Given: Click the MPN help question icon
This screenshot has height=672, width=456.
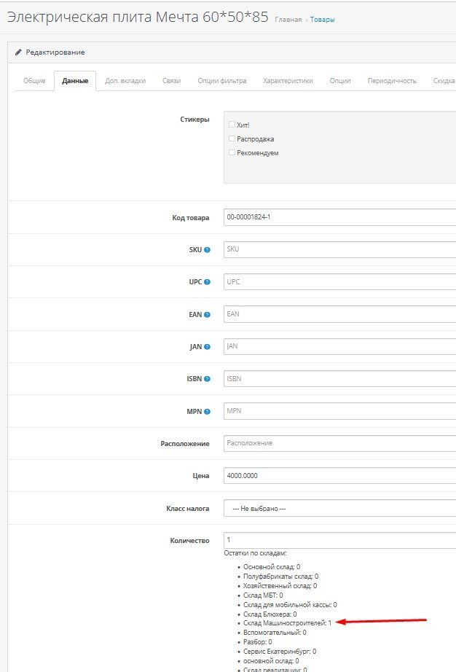Looking at the screenshot, I should tap(207, 411).
